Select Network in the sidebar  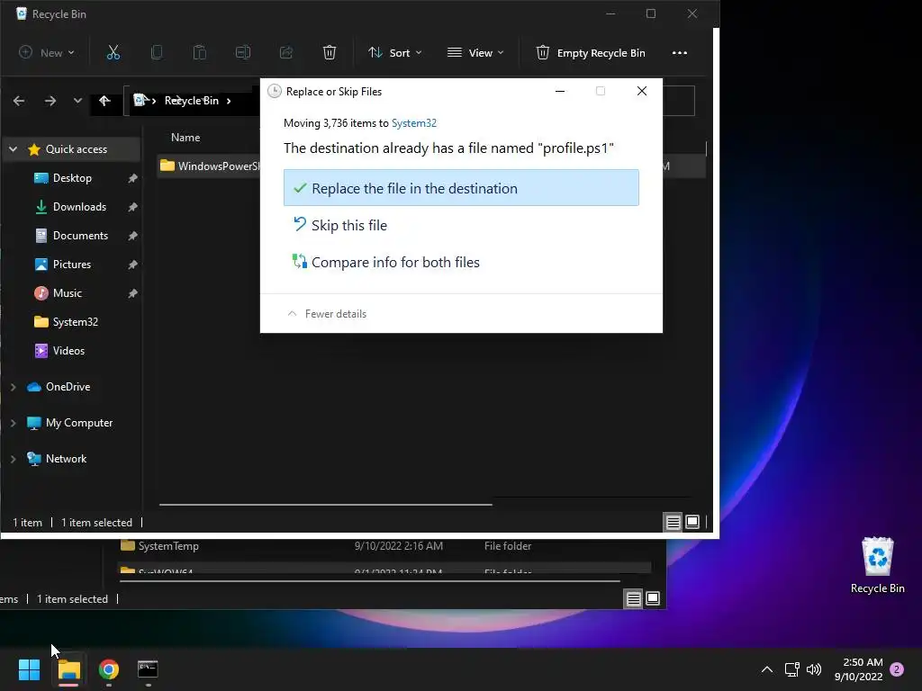(x=66, y=459)
